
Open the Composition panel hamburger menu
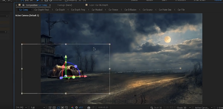50,5
